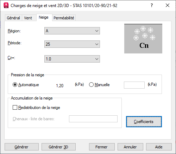
Task: Open the Cz coefficient dropdown
Action: coord(72,59)
